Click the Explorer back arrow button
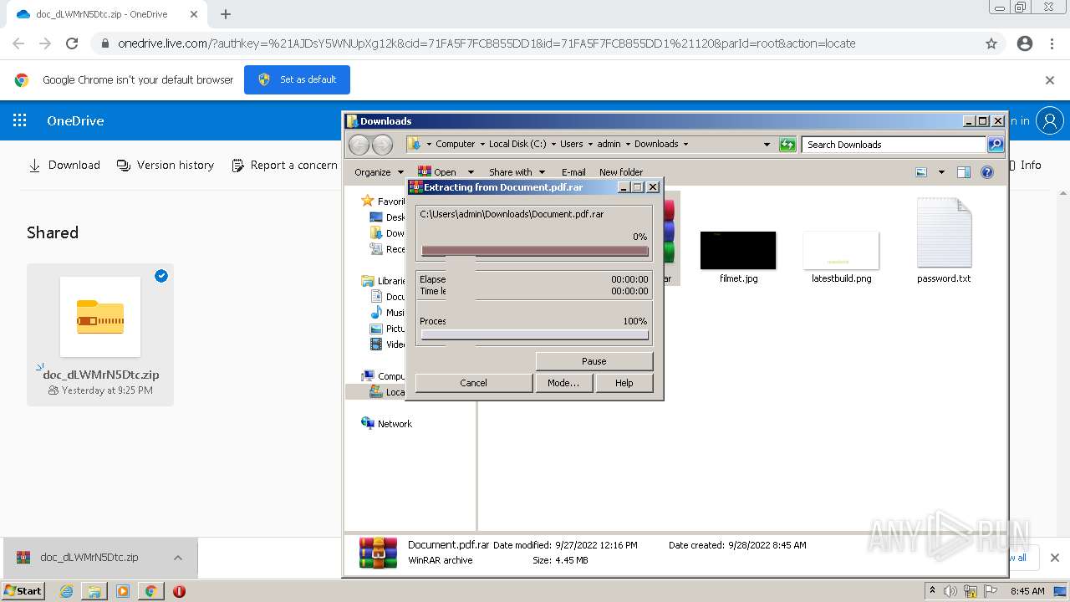 click(x=359, y=145)
